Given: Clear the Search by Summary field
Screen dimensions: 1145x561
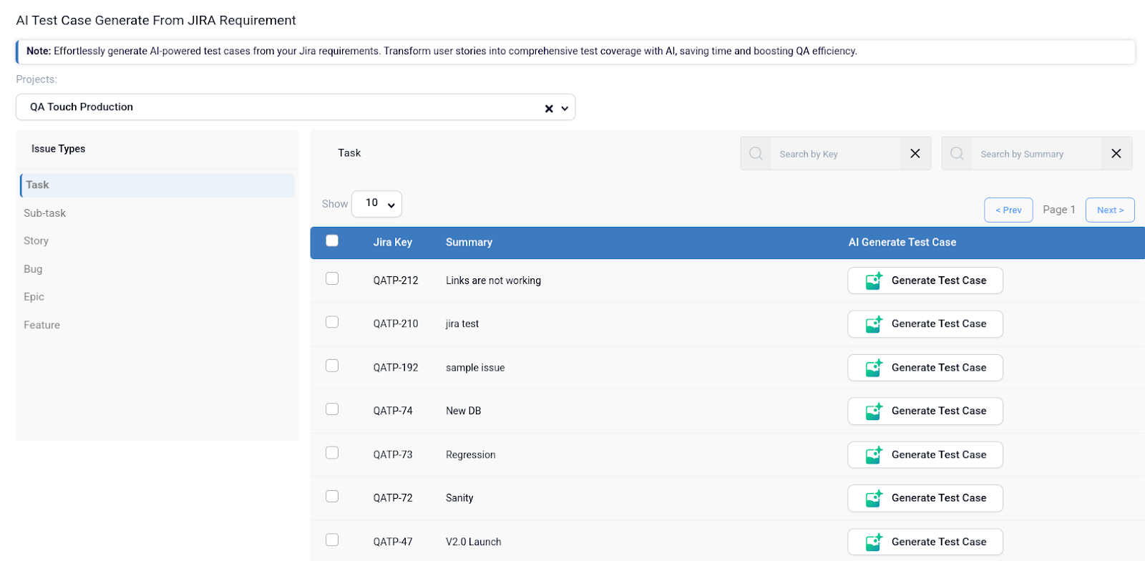Looking at the screenshot, I should click(x=1116, y=154).
